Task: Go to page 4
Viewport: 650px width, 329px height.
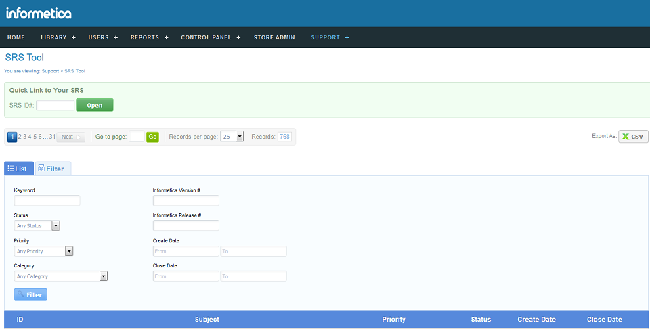Action: click(x=30, y=137)
